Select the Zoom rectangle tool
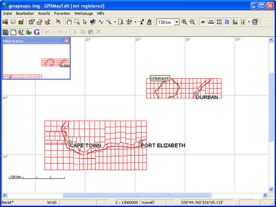Viewport: 276px width, 207px height. [77, 22]
